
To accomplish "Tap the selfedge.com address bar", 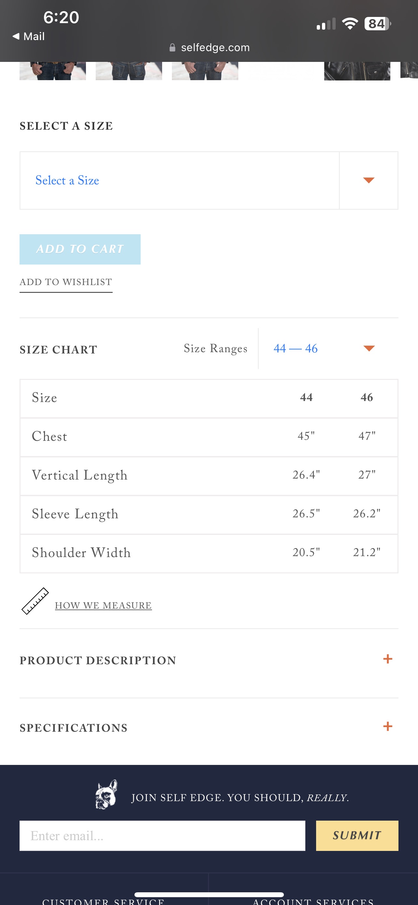I will point(210,48).
